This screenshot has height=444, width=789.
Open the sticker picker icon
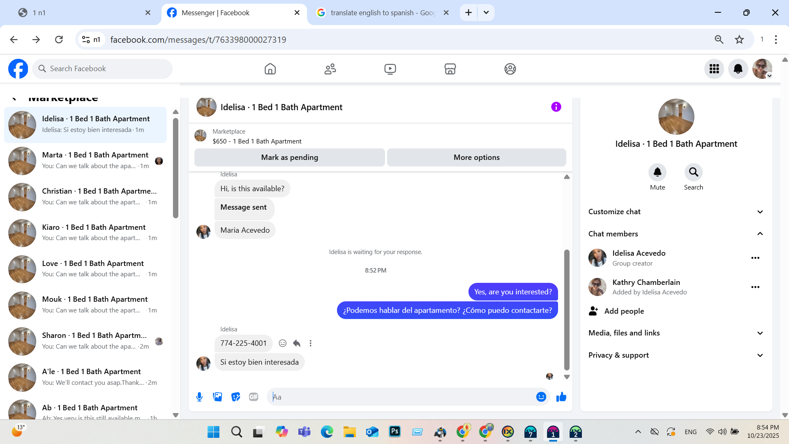tap(235, 397)
